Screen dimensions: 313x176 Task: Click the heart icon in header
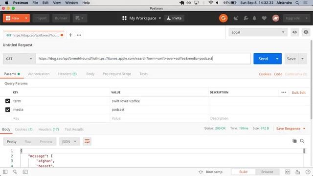click(x=264, y=18)
